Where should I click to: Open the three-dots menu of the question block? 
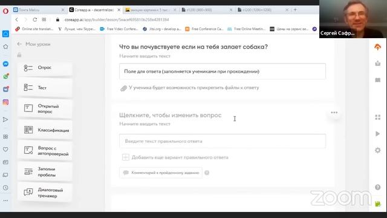pyautogui.click(x=334, y=113)
